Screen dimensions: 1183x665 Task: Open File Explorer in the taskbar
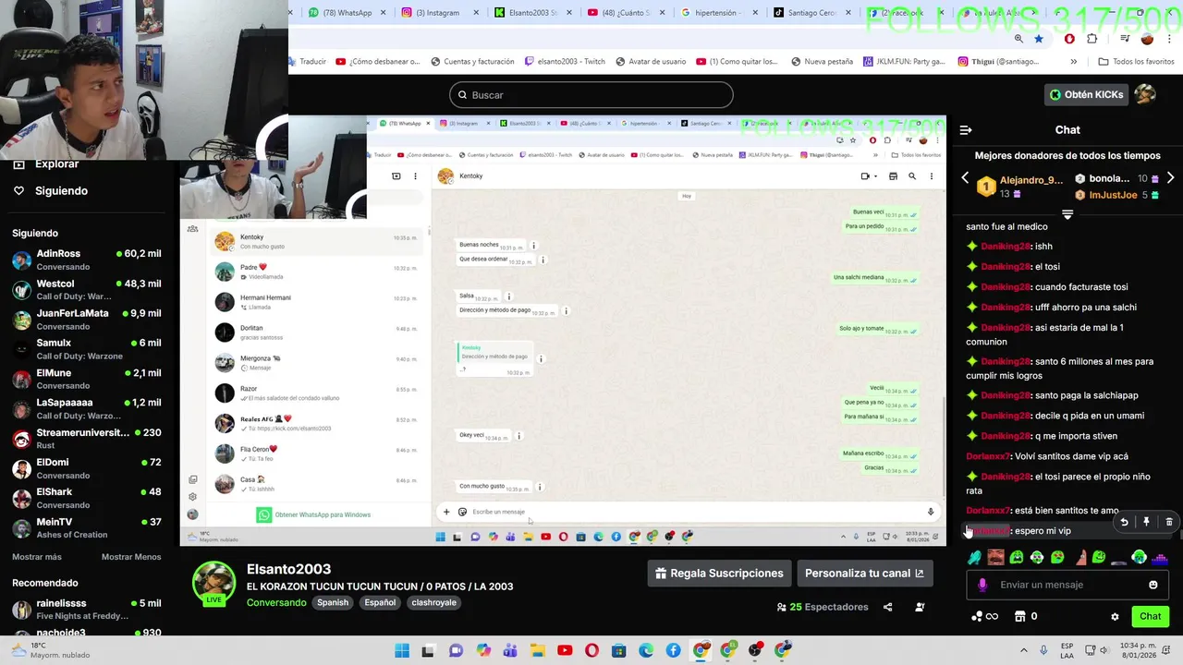(538, 650)
